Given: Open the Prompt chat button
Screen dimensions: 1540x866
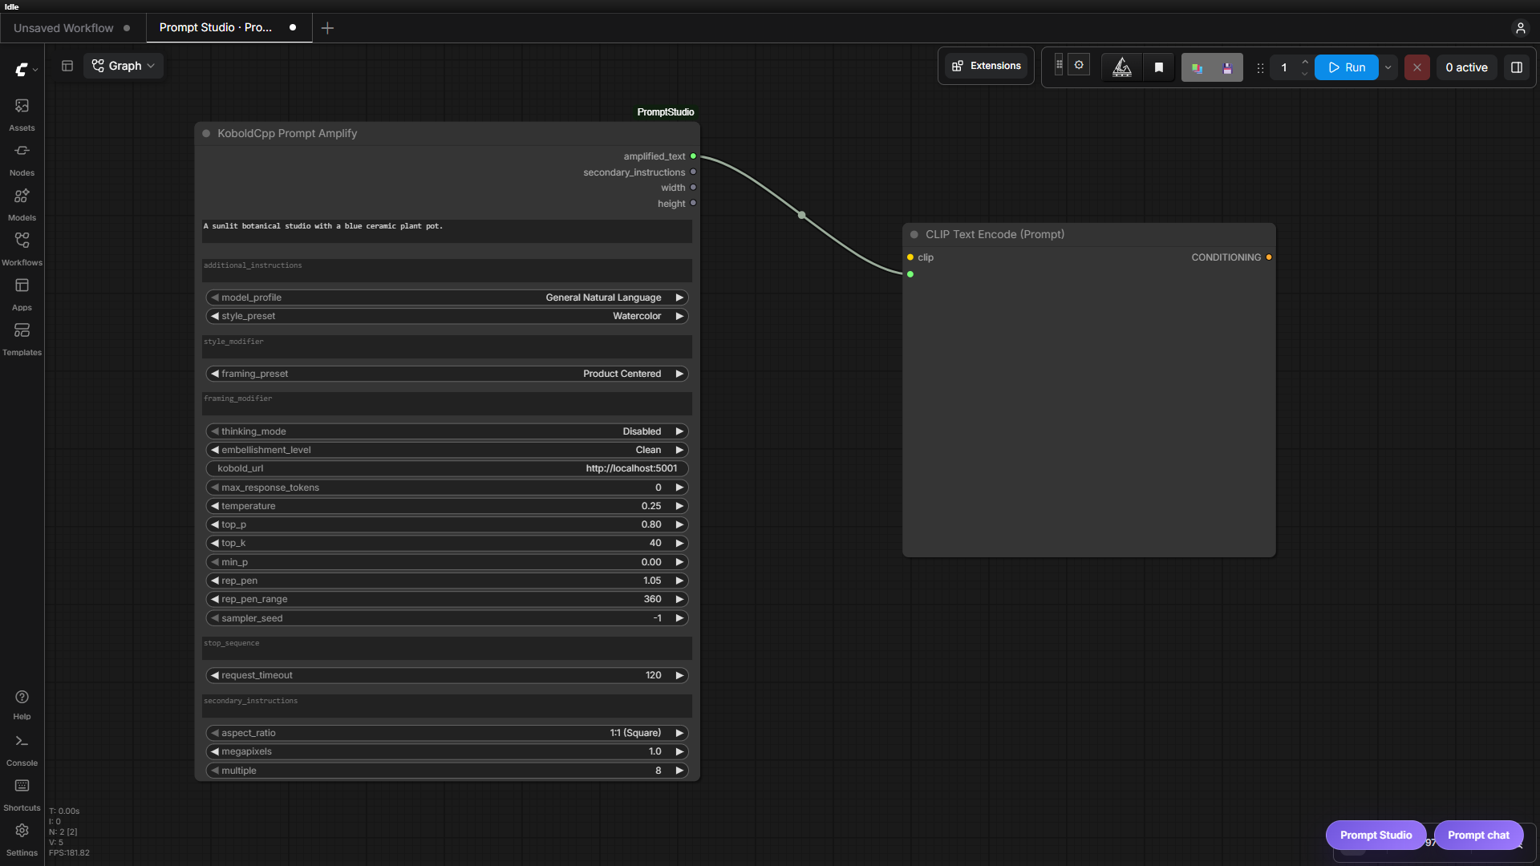Looking at the screenshot, I should [x=1478, y=835].
